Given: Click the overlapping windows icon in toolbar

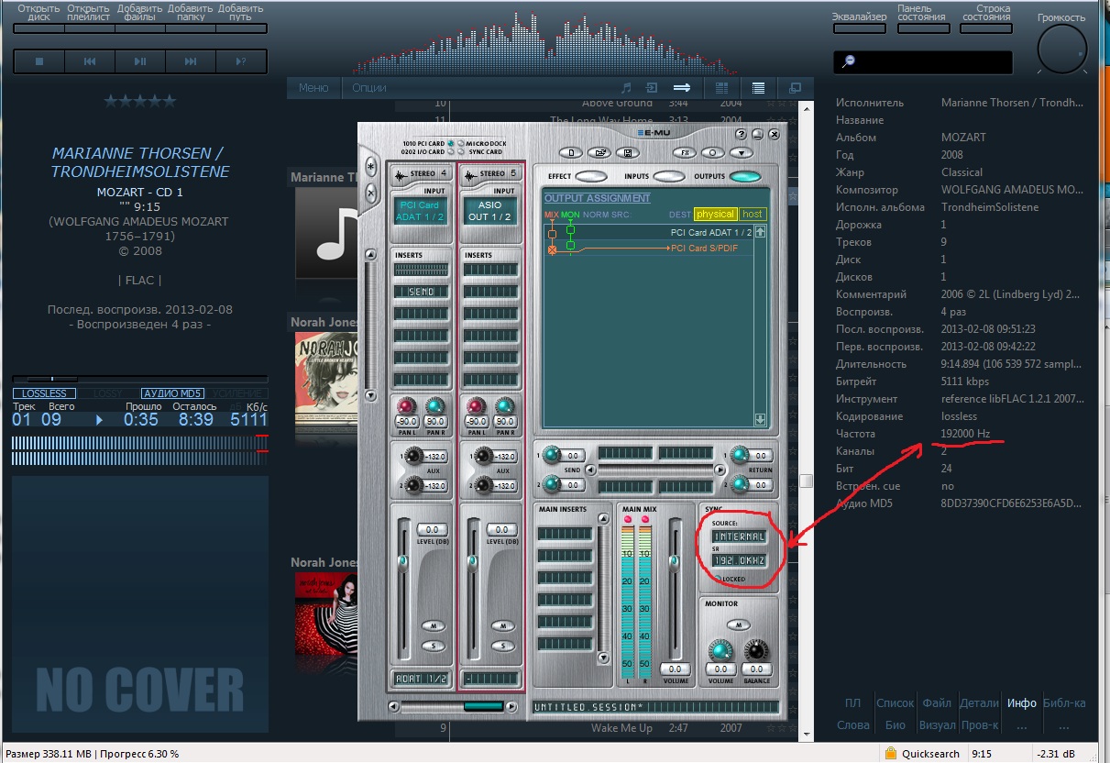Looking at the screenshot, I should coord(795,88).
